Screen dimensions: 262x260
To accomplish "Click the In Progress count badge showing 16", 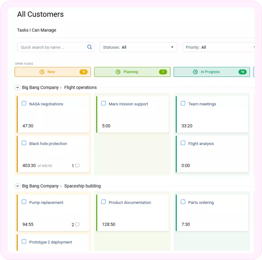I will point(242,72).
